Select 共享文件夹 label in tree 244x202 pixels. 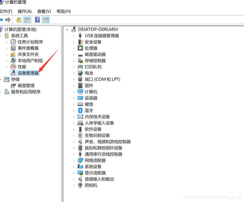28,55
